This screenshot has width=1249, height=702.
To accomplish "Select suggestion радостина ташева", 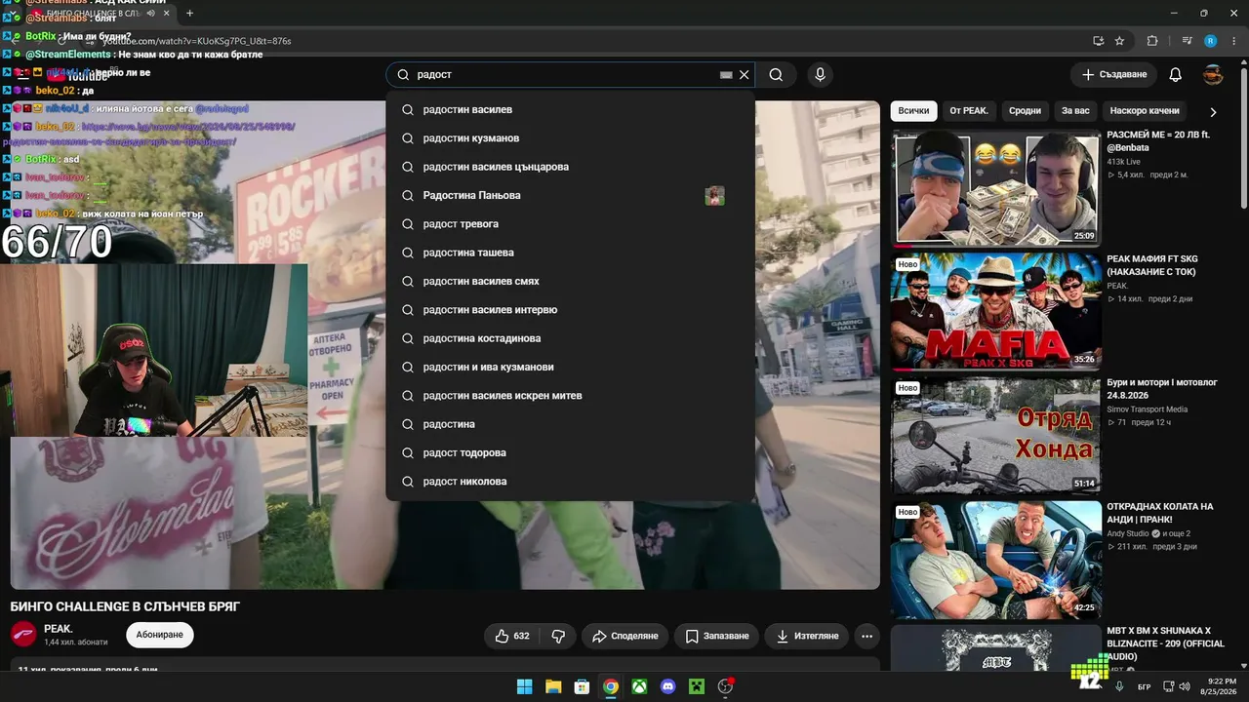I will pos(571,253).
